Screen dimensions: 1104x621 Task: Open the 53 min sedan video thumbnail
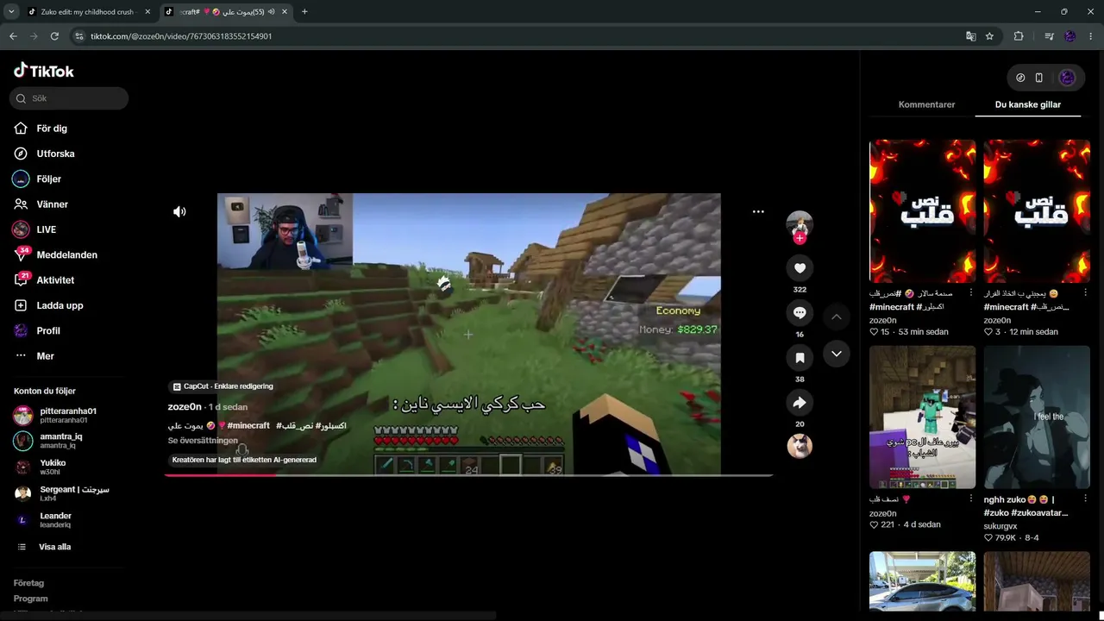coord(922,211)
